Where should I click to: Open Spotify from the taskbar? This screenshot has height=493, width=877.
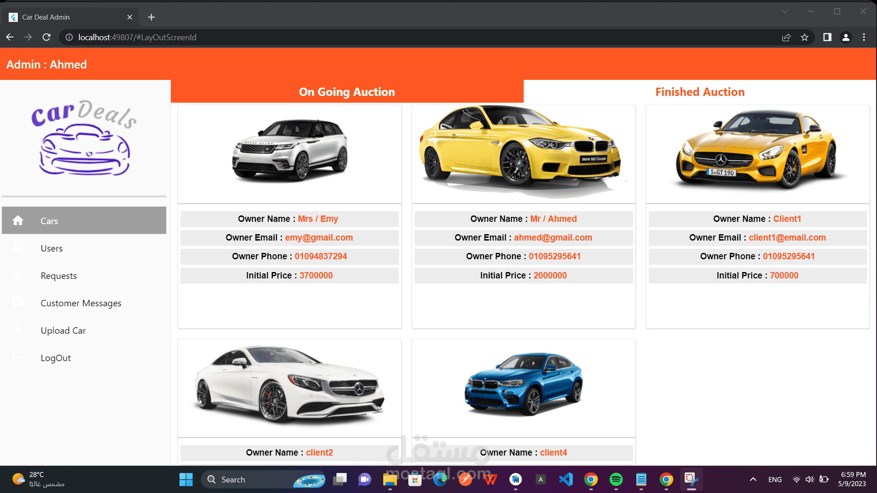(616, 479)
